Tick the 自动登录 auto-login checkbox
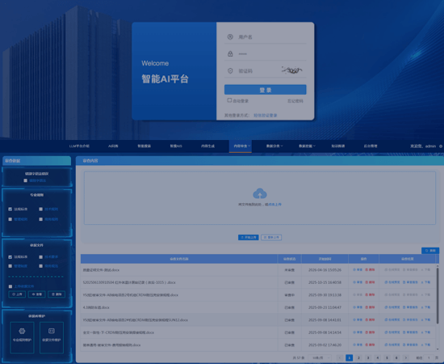Viewport: 444px width, 364px height. (229, 100)
